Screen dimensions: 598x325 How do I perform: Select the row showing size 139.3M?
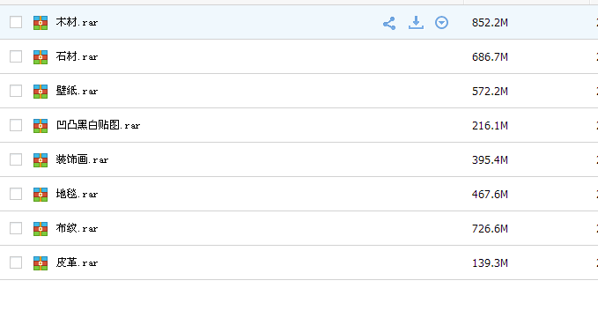pyautogui.click(x=299, y=262)
